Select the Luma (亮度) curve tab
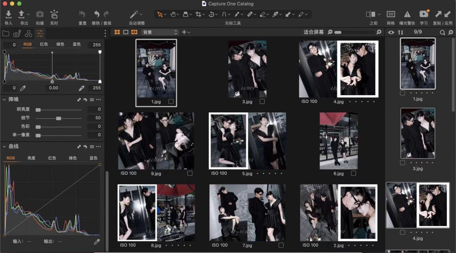Screen dimensions: 456x253 pos(31,158)
